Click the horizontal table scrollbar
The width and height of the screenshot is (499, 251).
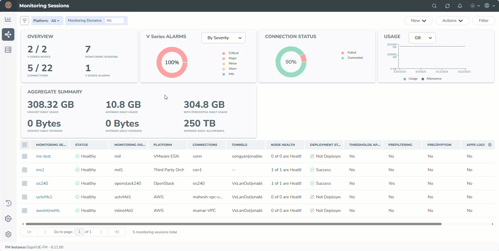pos(233,224)
